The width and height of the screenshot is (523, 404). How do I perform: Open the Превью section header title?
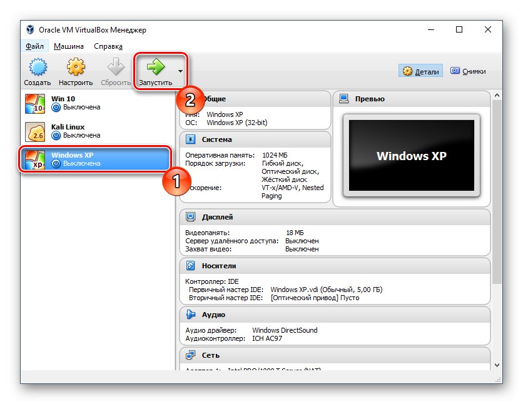point(370,99)
